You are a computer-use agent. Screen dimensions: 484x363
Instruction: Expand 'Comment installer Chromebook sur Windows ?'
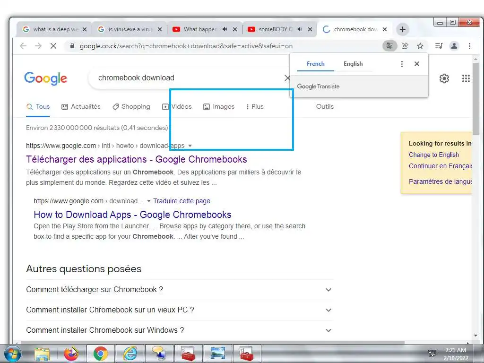180,330
